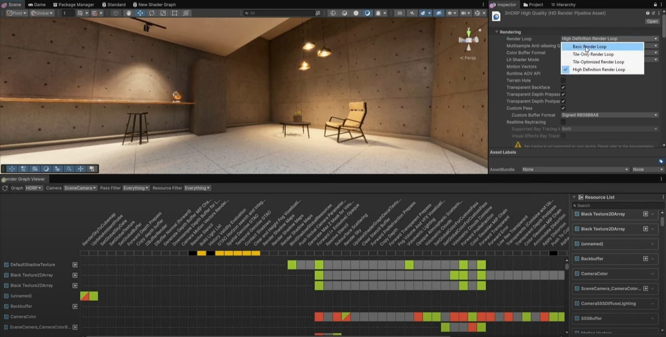
Task: Switch to the Game tab
Action: [x=37, y=5]
